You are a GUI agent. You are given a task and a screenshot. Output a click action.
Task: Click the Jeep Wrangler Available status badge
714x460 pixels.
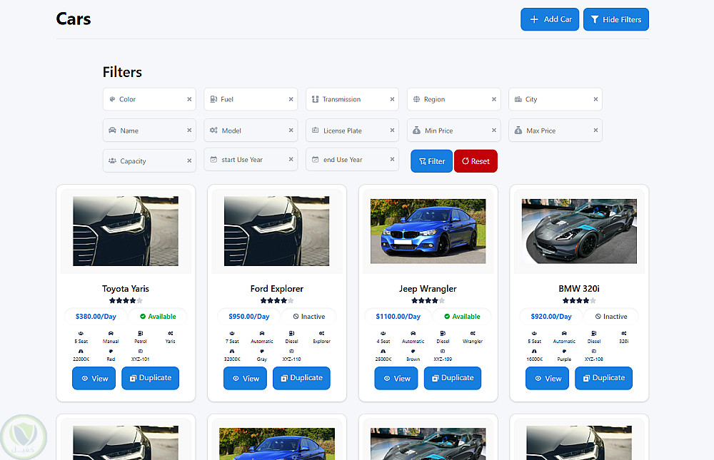[x=462, y=317]
